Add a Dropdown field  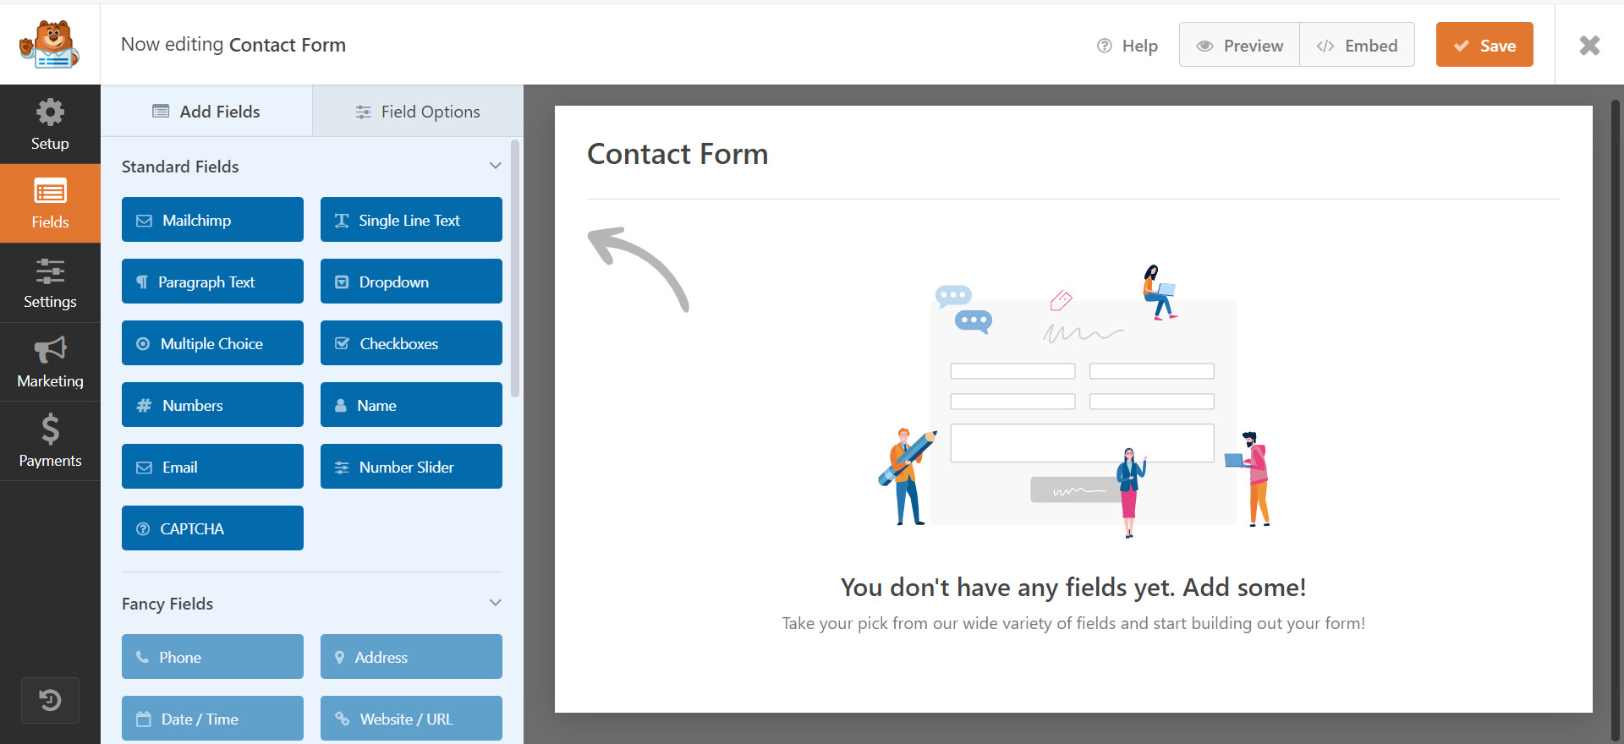(411, 282)
